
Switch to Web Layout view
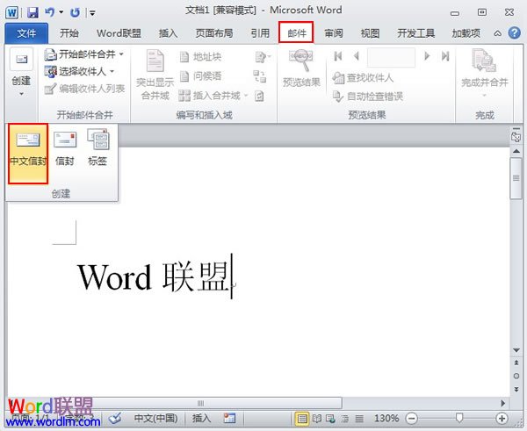pyautogui.click(x=331, y=419)
